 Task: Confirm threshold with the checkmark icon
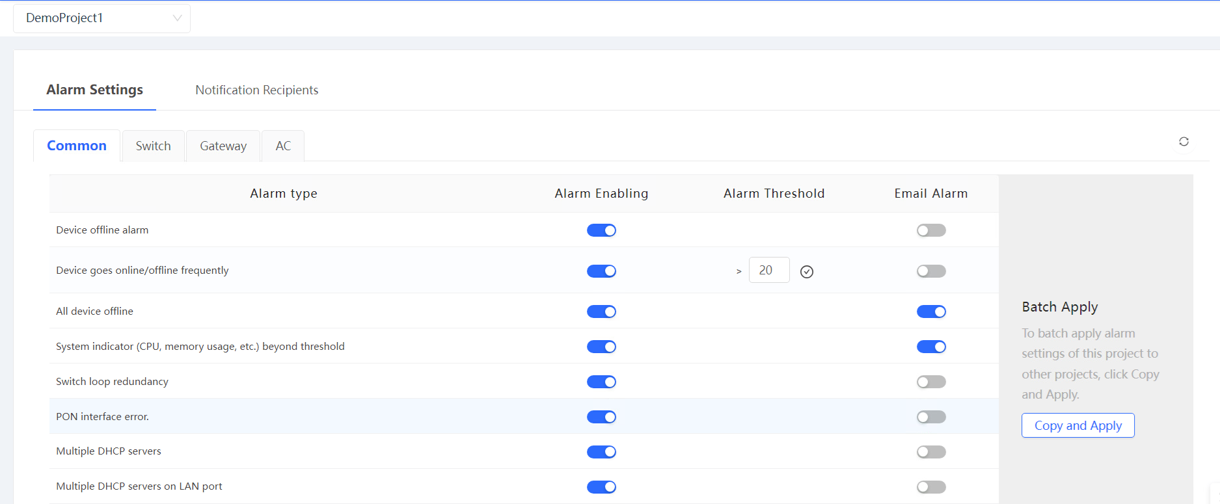pyautogui.click(x=807, y=272)
